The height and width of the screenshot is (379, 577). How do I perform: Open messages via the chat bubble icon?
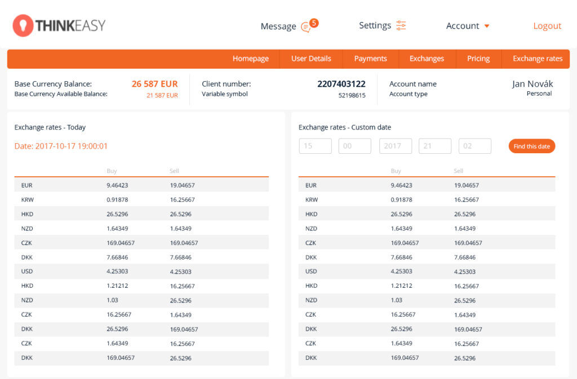[x=305, y=27]
